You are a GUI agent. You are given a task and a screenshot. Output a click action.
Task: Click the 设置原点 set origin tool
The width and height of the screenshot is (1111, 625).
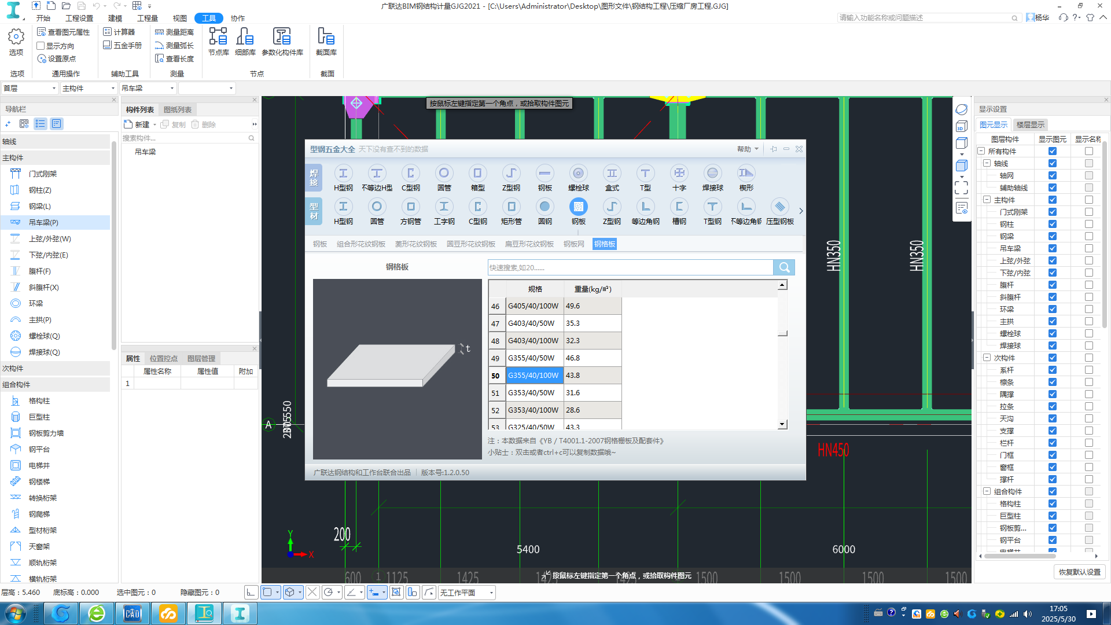tap(57, 58)
